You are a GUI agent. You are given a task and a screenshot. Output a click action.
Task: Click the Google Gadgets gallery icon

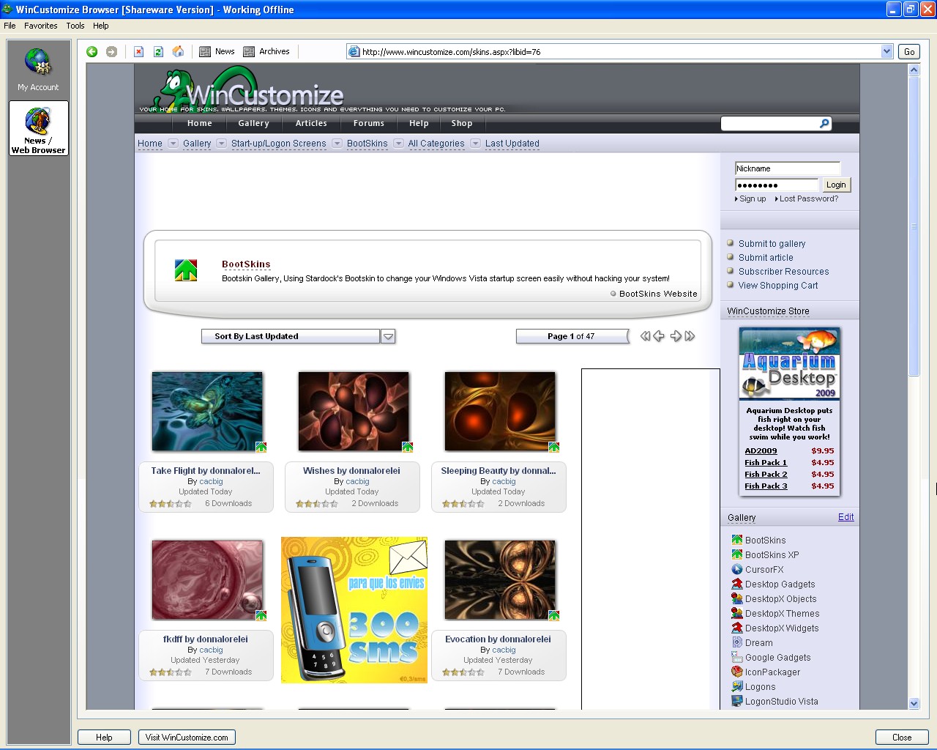pos(737,657)
